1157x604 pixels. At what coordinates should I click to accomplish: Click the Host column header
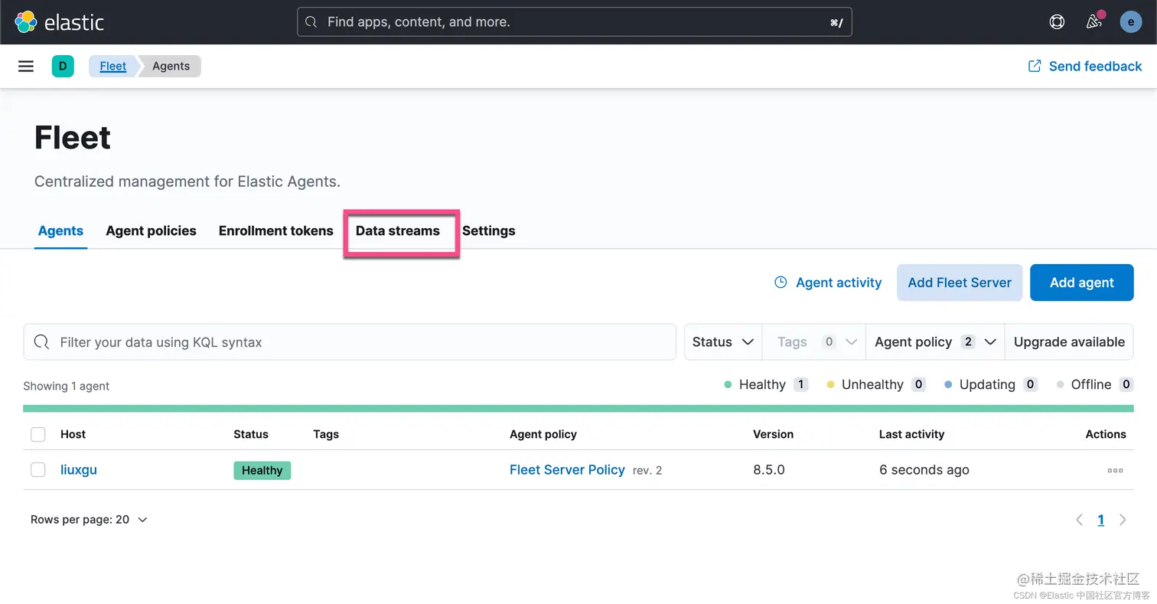click(x=73, y=434)
